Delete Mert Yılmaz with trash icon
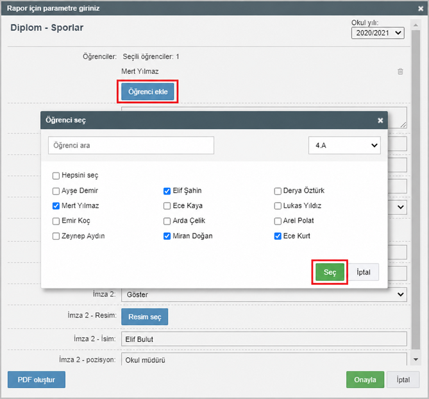The height and width of the screenshot is (399, 429). 400,71
